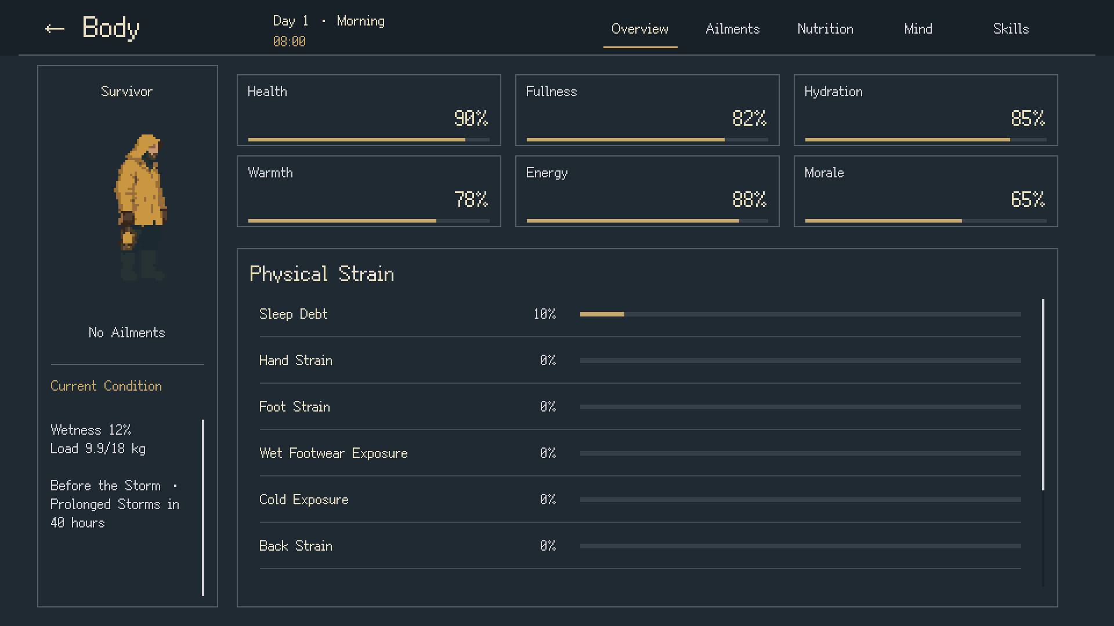Select the Warmth 78% stat card
The width and height of the screenshot is (1114, 626).
coord(369,191)
